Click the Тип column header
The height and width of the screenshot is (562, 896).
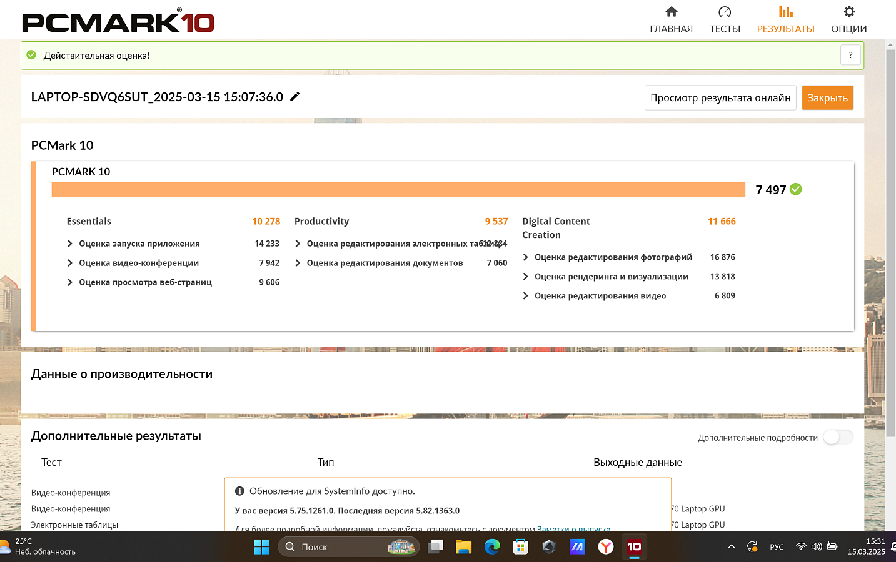point(326,462)
